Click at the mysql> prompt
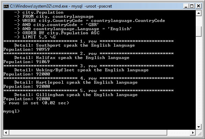 (x=12, y=111)
